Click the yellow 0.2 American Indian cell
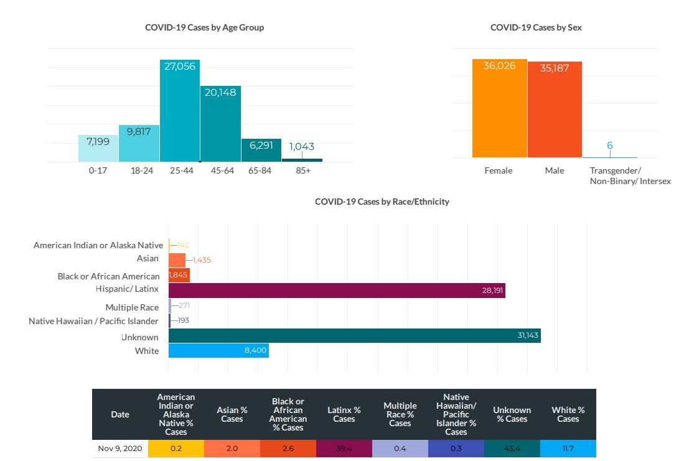 [176, 449]
